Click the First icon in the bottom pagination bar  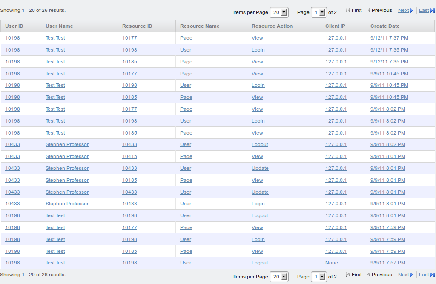[347, 275]
